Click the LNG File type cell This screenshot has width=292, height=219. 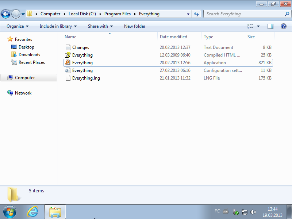pos(212,78)
